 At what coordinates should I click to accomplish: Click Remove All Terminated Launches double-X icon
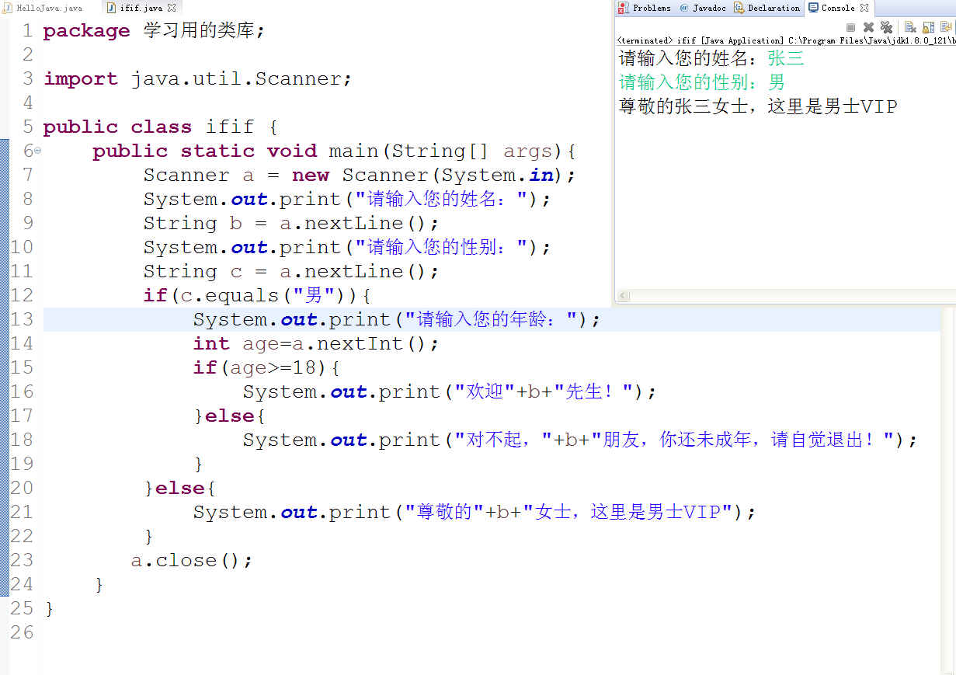(x=886, y=27)
